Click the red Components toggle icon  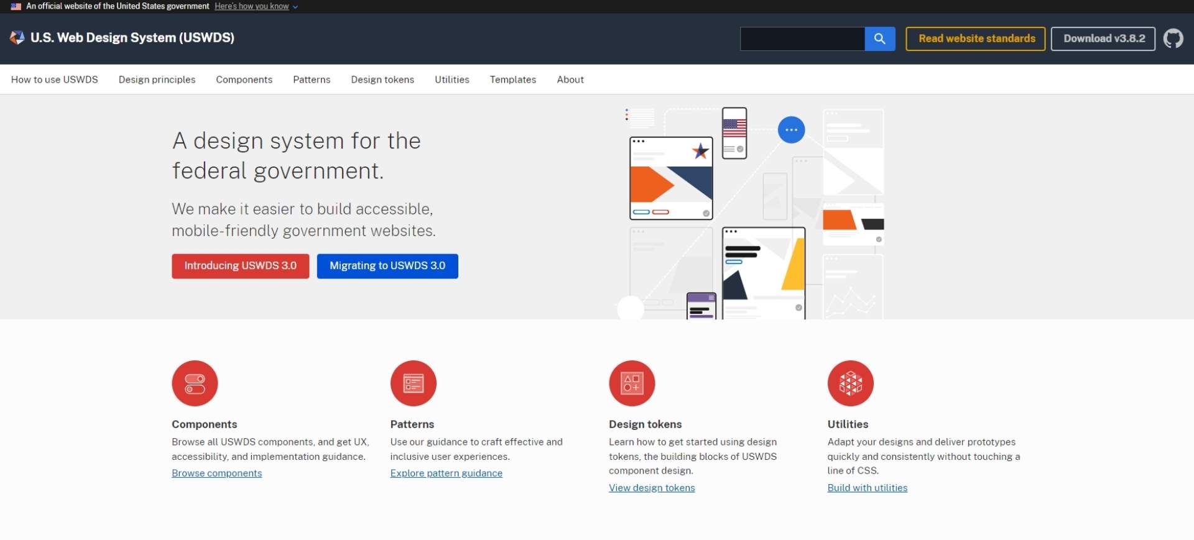(x=195, y=383)
